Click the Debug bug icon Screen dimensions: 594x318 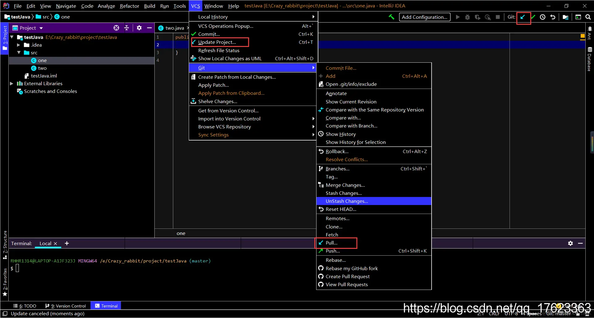[467, 17]
